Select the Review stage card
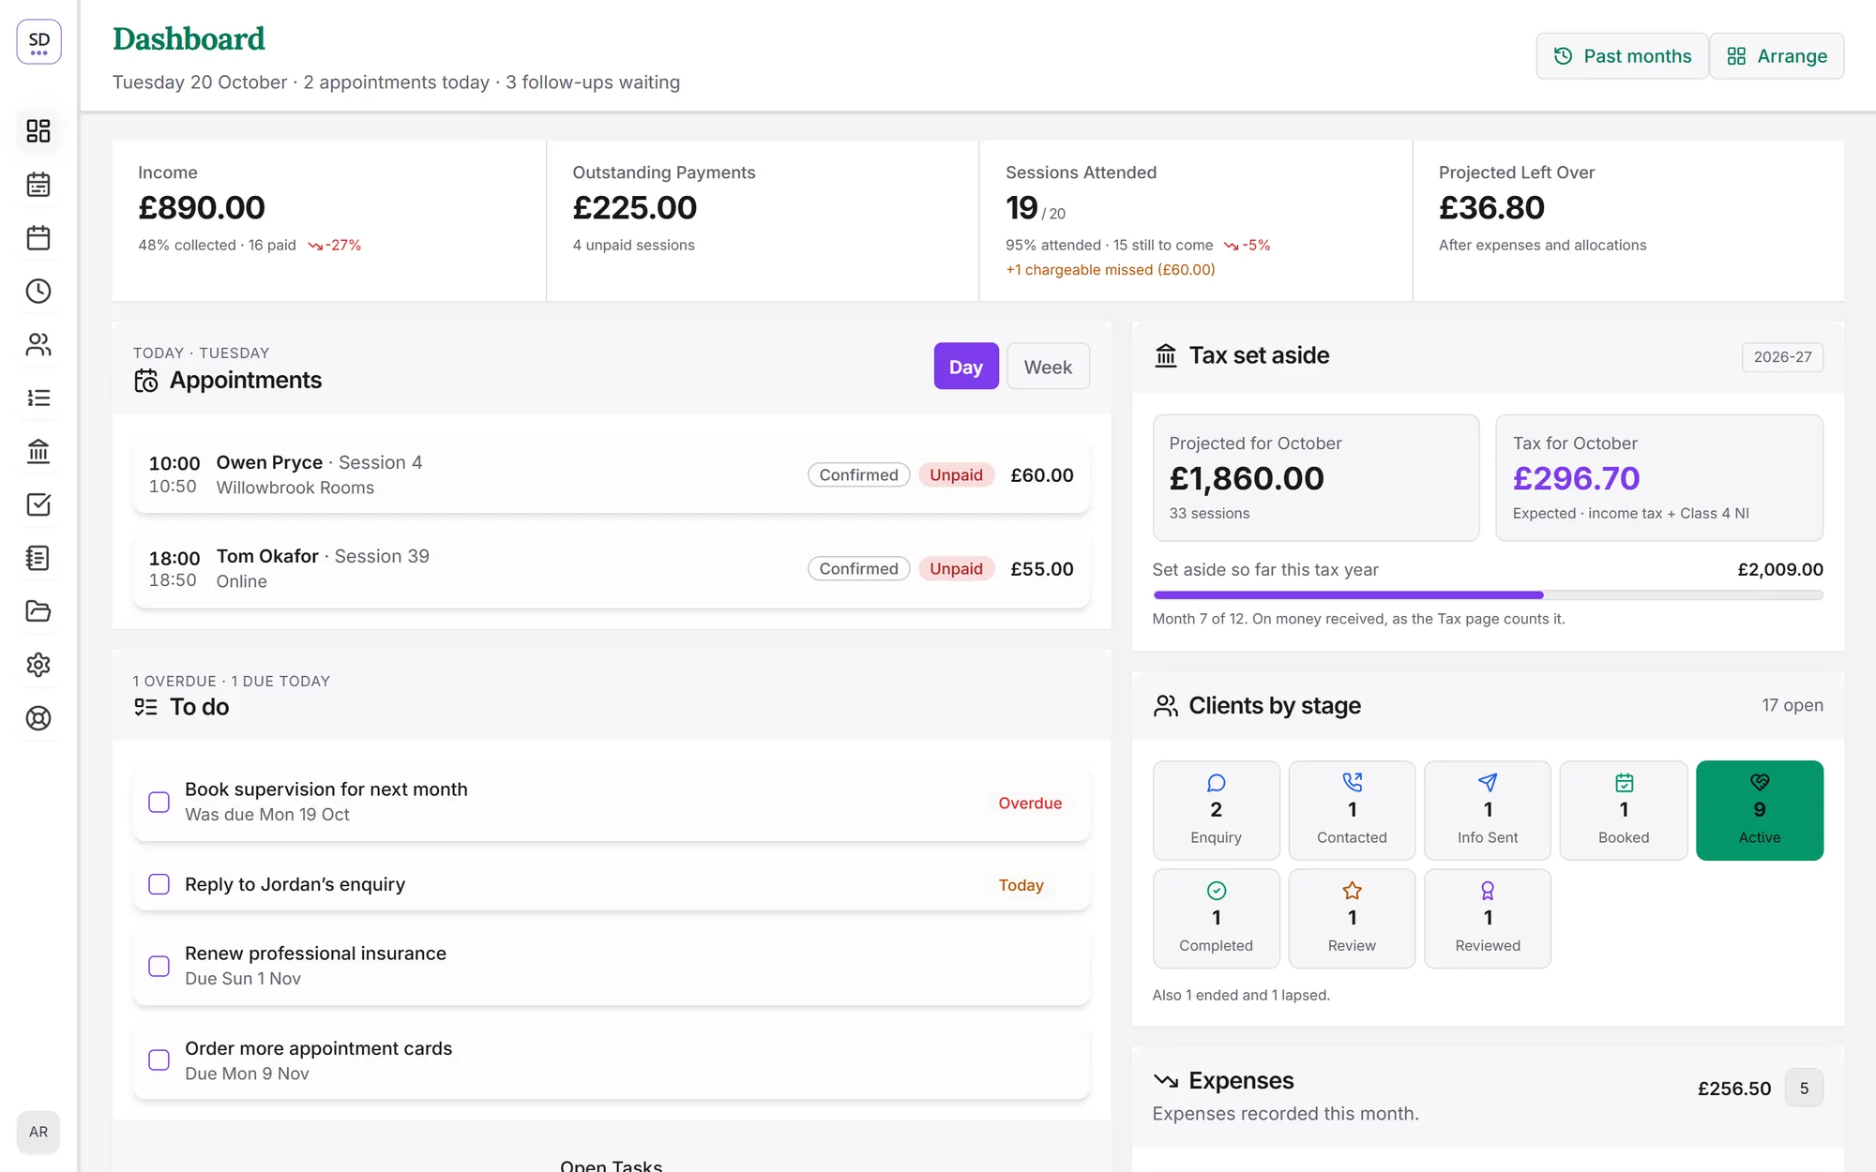1876x1172 pixels. 1352,918
